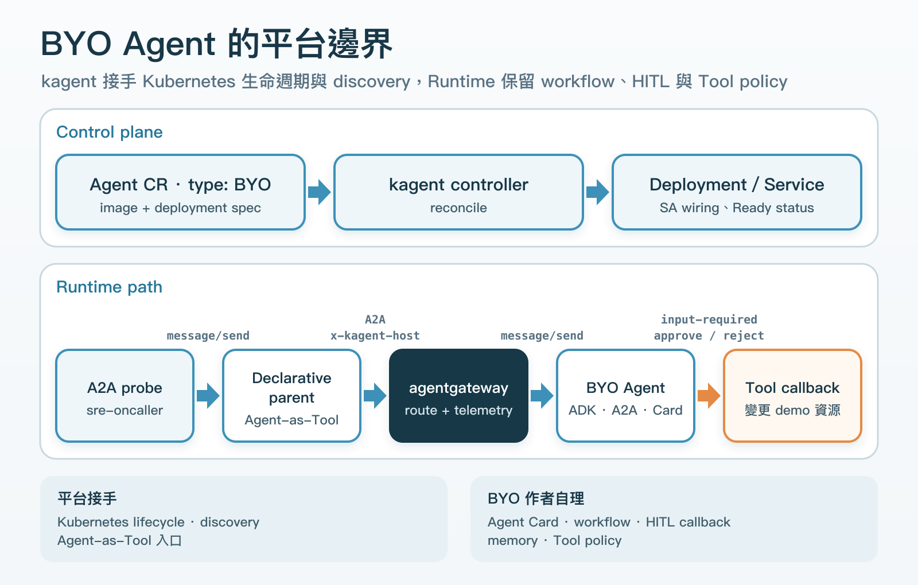Select the dark agentgateway box

tap(458, 396)
